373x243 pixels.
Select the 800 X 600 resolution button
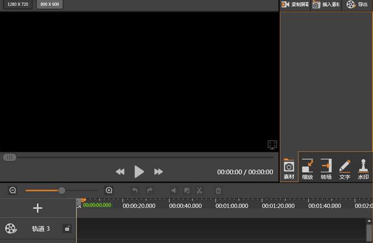click(49, 4)
